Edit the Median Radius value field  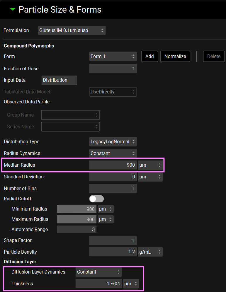point(113,165)
